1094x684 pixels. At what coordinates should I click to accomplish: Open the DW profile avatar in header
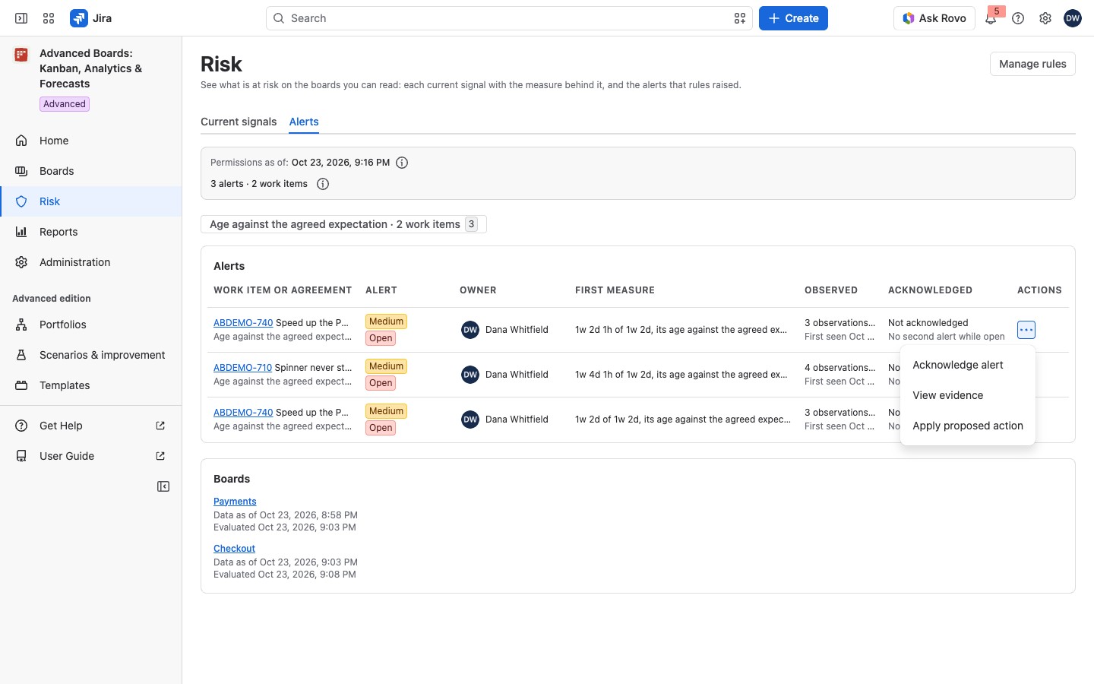pyautogui.click(x=1073, y=18)
